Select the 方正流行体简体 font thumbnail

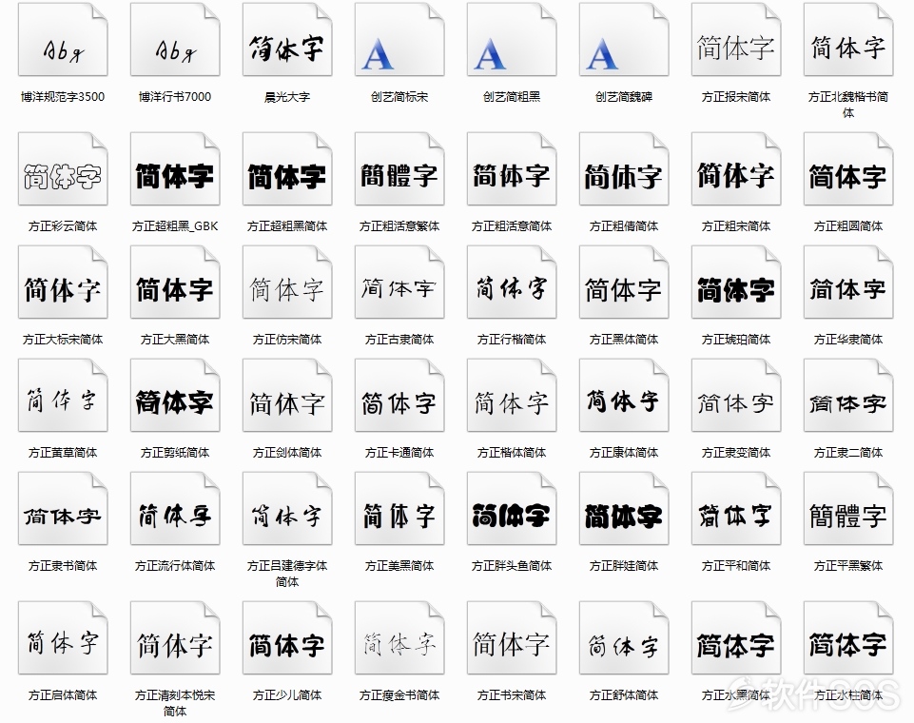(x=175, y=508)
